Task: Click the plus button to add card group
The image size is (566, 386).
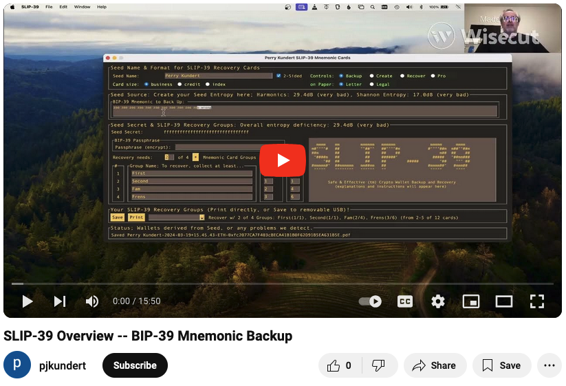Action: pyautogui.click(x=195, y=157)
